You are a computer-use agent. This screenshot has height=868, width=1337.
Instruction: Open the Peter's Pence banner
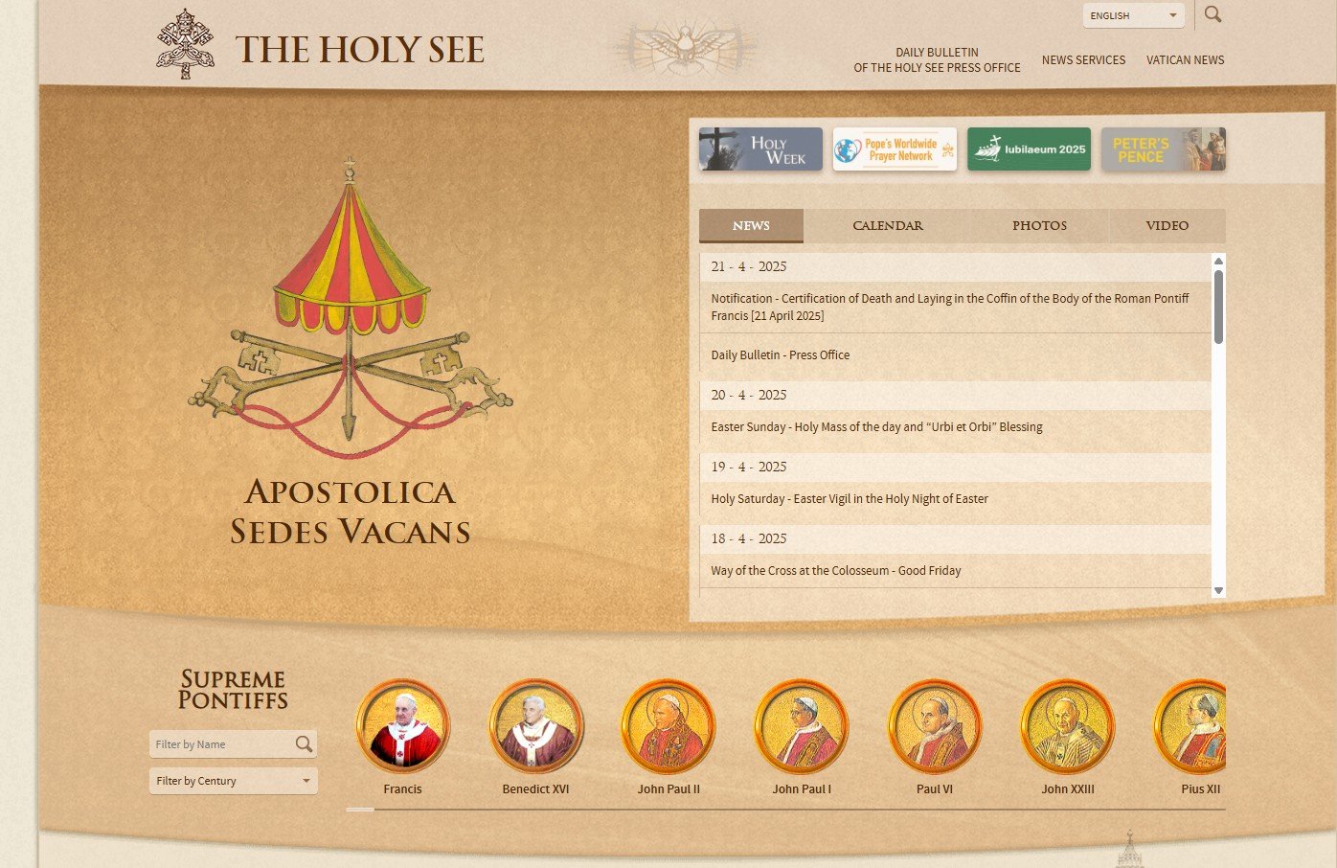(x=1163, y=149)
